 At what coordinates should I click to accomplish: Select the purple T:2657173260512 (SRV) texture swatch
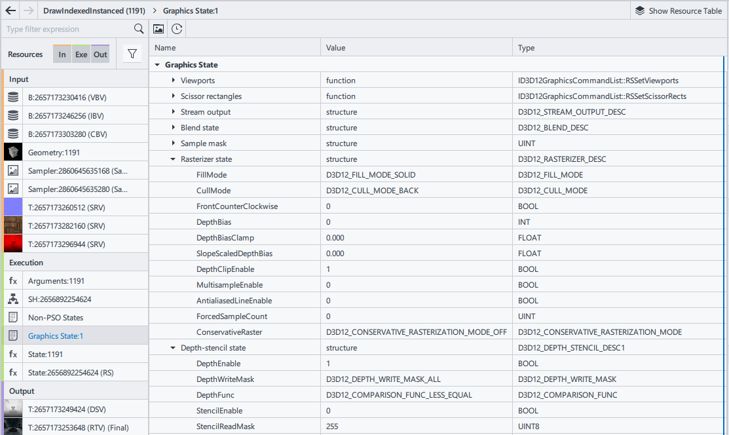[14, 208]
